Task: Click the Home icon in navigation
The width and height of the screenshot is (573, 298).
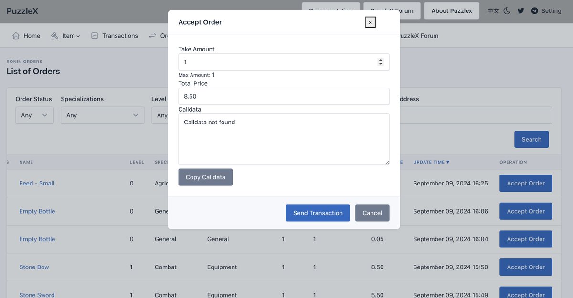Action: [x=15, y=35]
